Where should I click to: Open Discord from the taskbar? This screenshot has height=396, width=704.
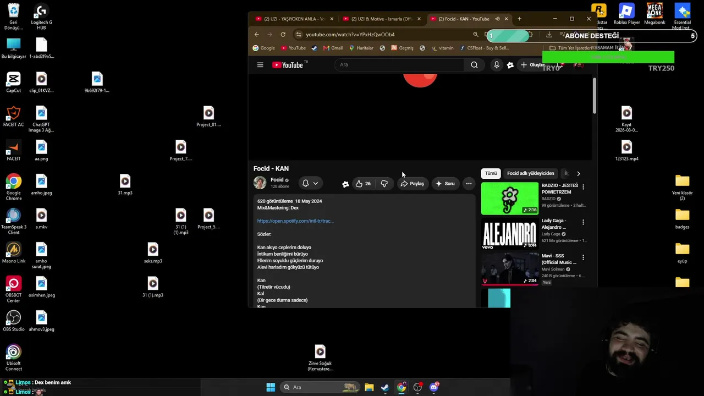click(x=434, y=387)
